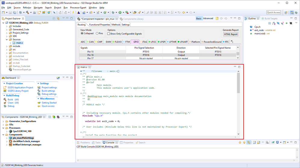Click the Dashboard view toolbar icon
Image resolution: width=300 pixels, height=168 pixels.
58,78
